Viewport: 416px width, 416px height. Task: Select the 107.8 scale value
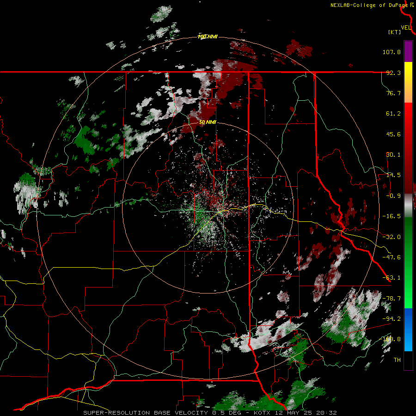pyautogui.click(x=392, y=52)
